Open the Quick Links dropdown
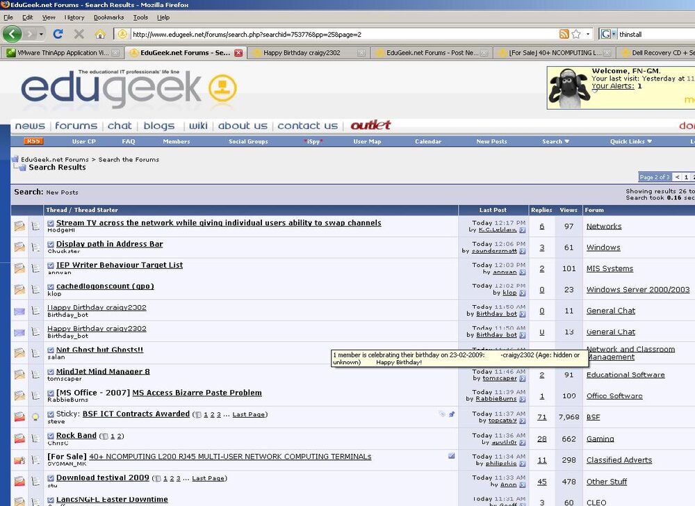Screen dimensions: 695x506 pos(631,141)
